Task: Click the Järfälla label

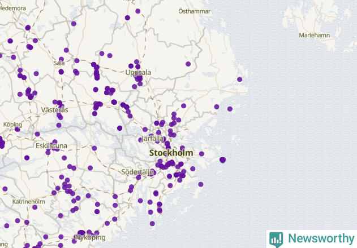Action: click(x=152, y=139)
